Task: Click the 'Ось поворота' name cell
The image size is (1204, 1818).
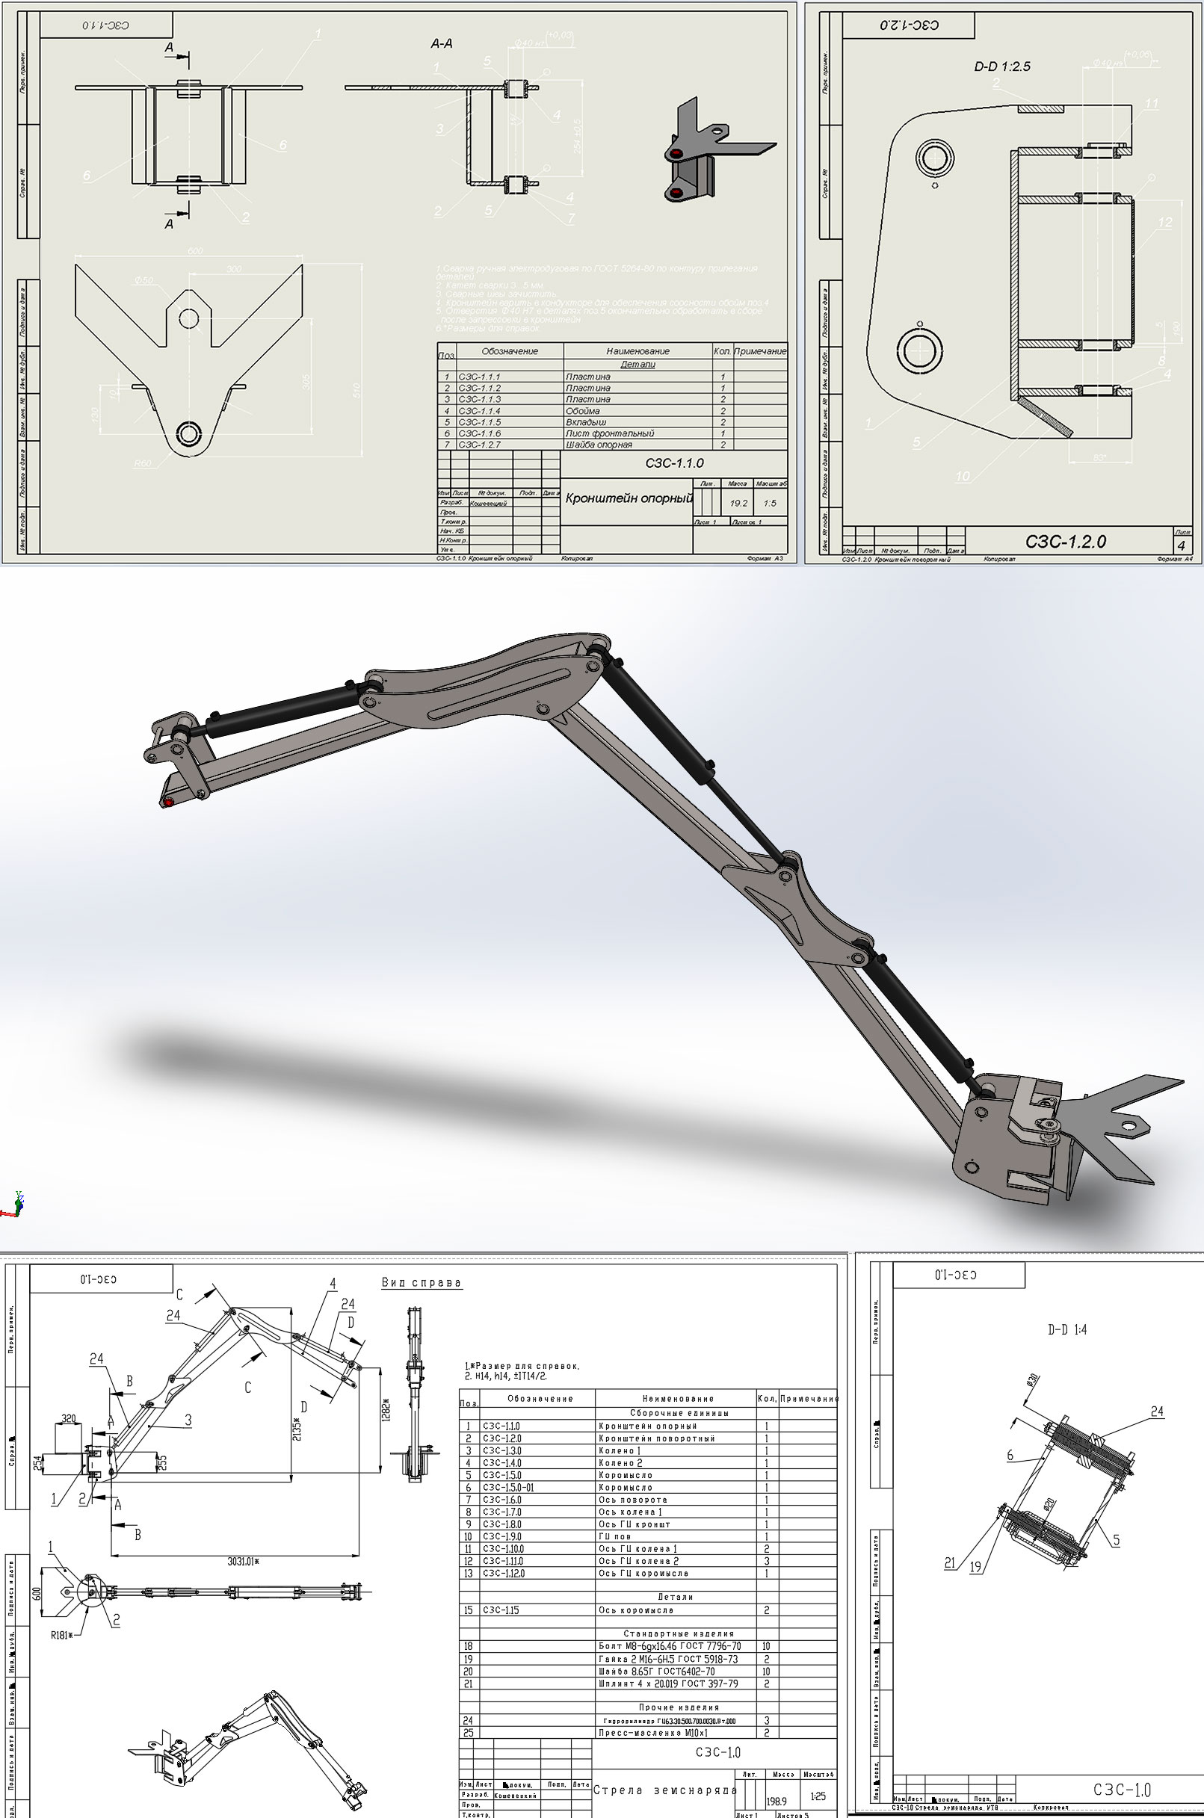Action: [x=676, y=1500]
